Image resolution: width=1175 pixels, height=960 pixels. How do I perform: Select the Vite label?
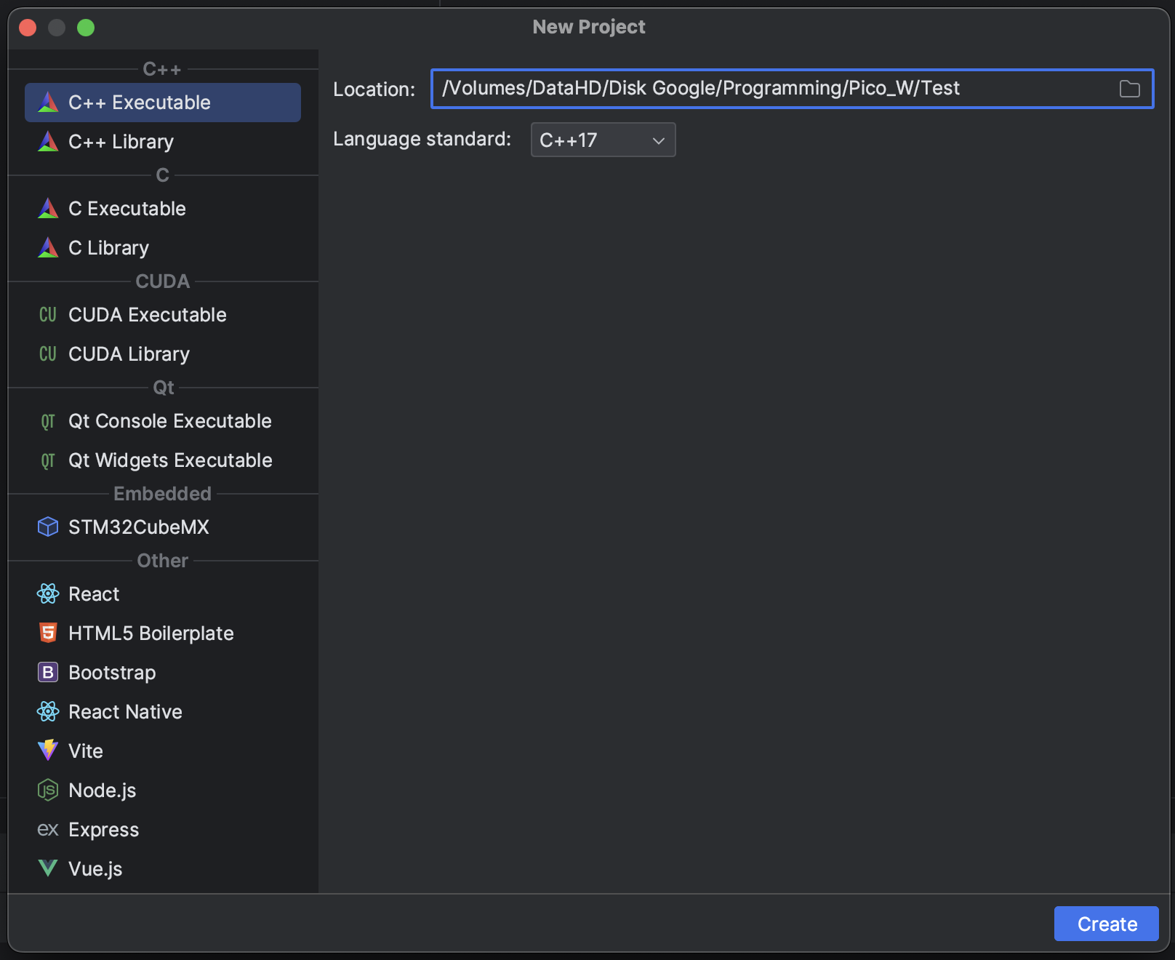(x=86, y=751)
